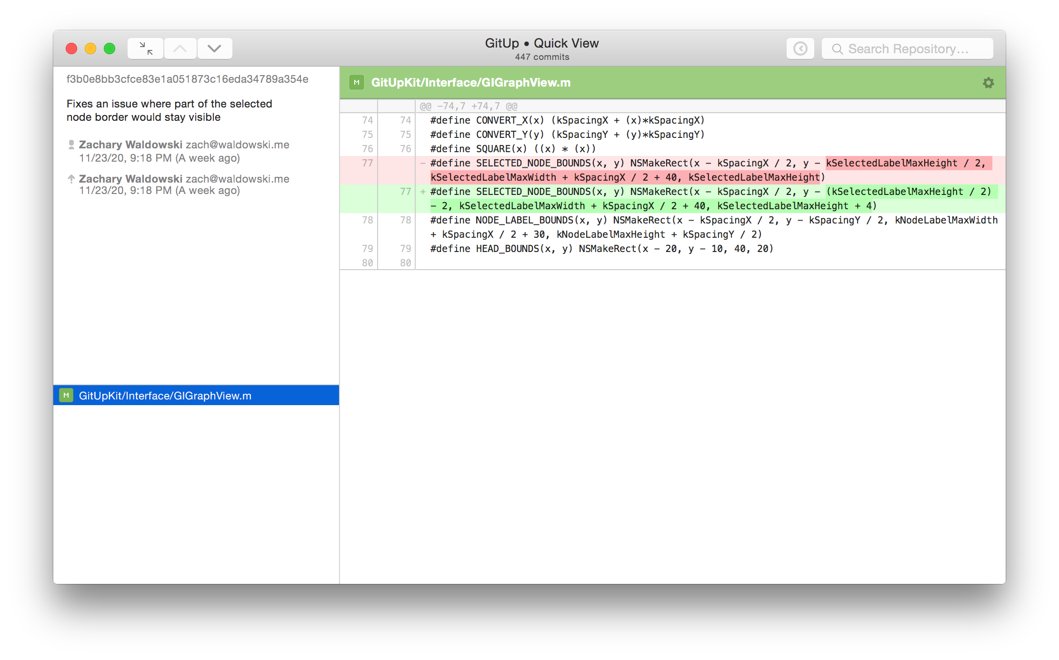The image size is (1059, 660).
Task: Click the green M icon in diff header
Action: pos(356,82)
